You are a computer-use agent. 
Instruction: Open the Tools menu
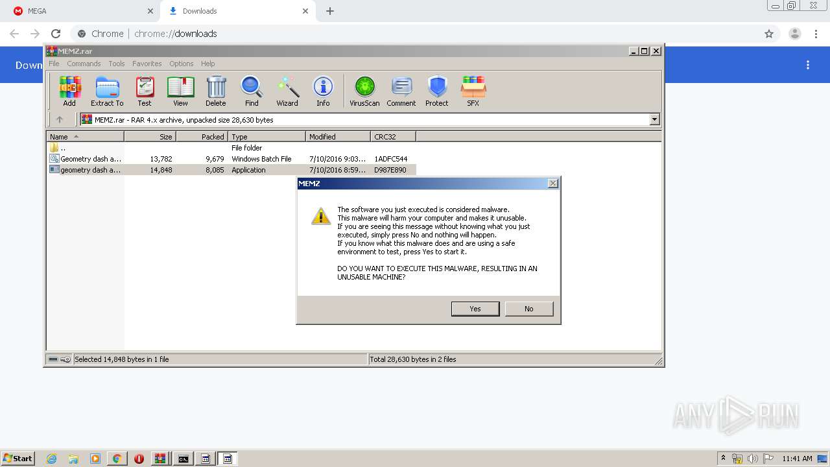[x=117, y=64]
